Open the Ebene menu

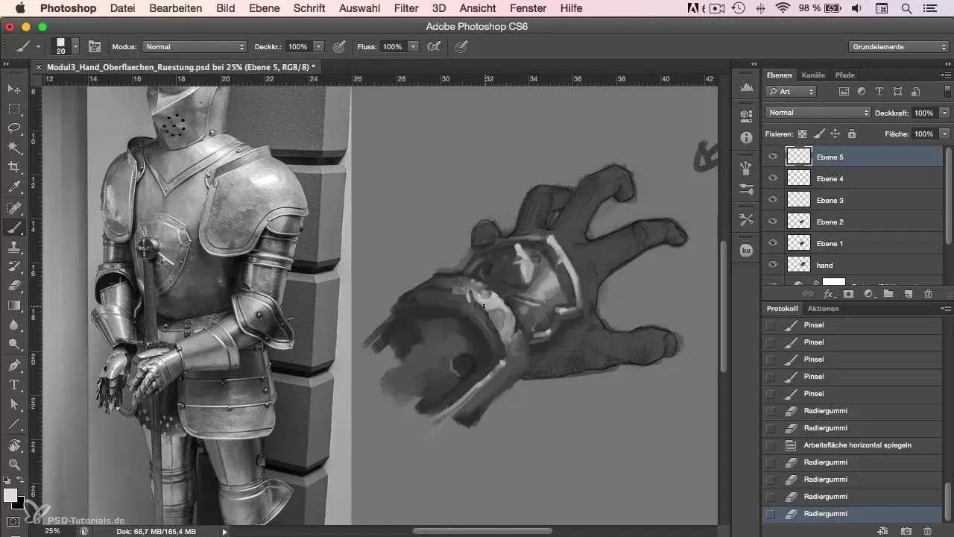click(265, 8)
